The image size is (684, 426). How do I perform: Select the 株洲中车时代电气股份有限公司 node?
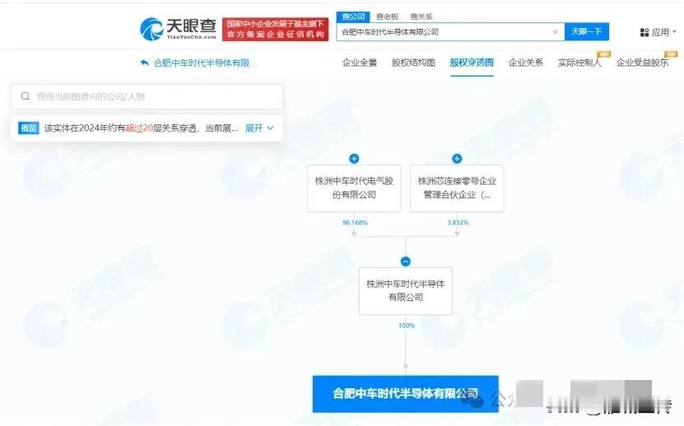354,188
